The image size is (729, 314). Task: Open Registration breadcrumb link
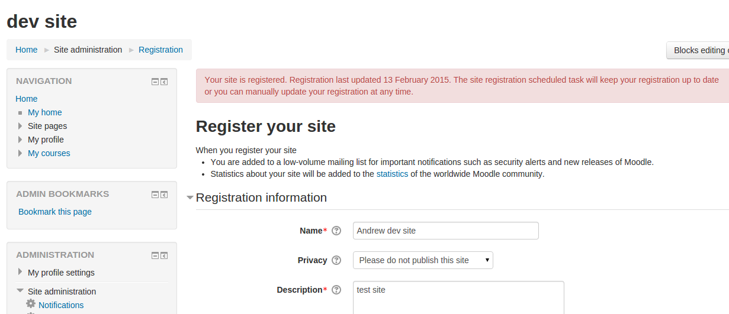pyautogui.click(x=160, y=50)
